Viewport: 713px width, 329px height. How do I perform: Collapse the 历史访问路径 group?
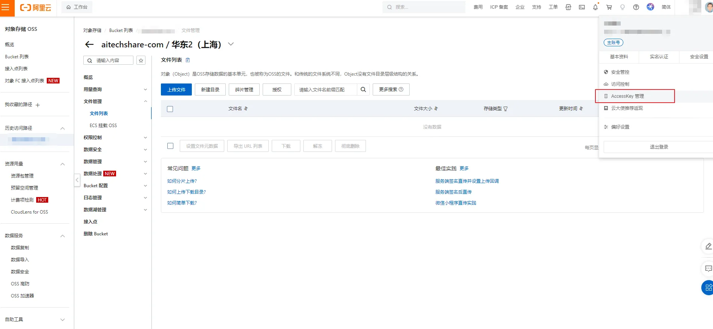coord(63,128)
